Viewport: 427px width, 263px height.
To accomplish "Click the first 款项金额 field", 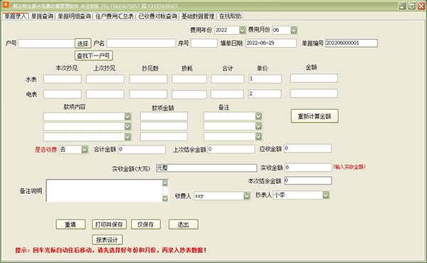I will (x=164, y=116).
